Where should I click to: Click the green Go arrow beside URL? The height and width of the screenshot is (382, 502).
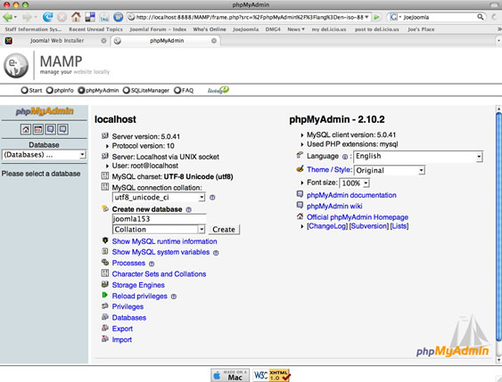(377, 17)
